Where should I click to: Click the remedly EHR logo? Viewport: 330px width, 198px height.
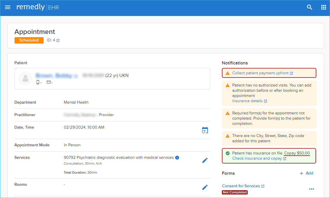pos(38,7)
